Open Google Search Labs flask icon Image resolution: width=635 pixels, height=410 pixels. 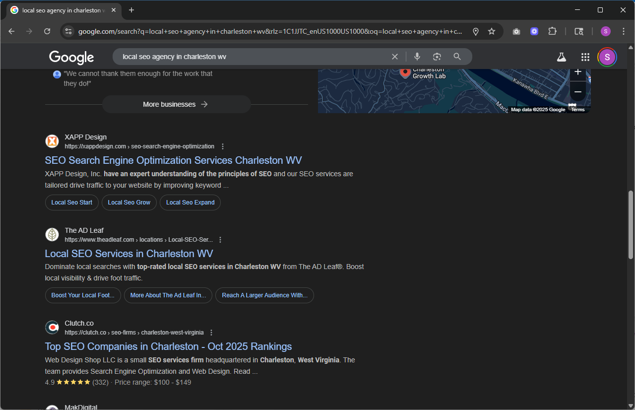561,57
